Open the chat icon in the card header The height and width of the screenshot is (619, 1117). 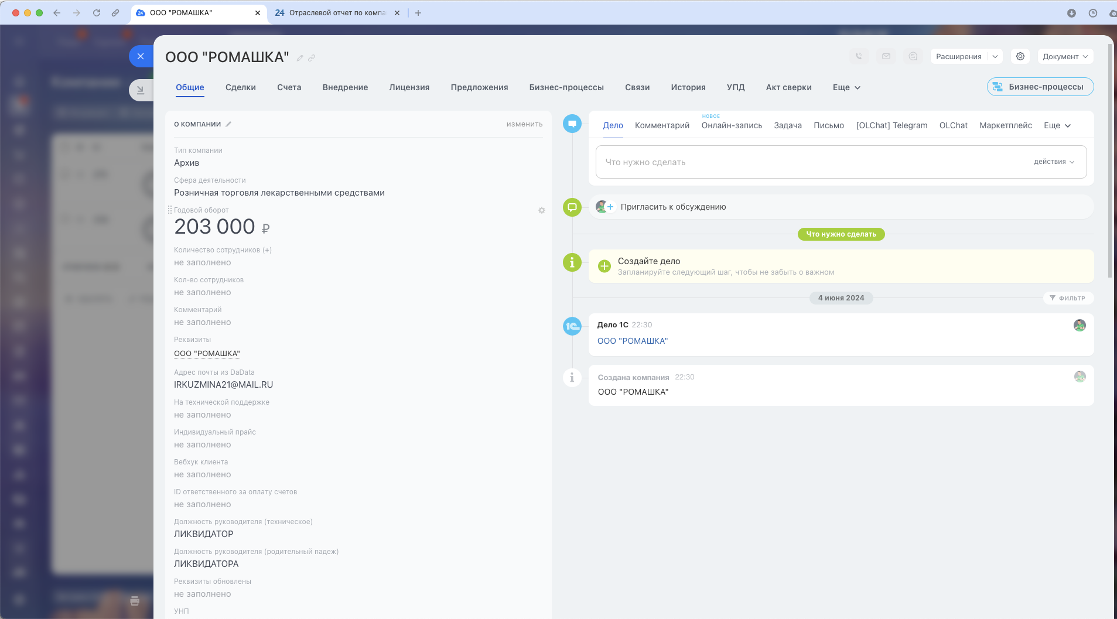[x=913, y=56]
